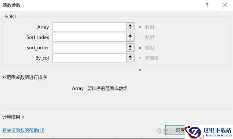Open the help question mark in title bar

pos(207,5)
